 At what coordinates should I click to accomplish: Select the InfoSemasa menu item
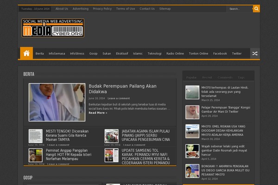(x=57, y=54)
